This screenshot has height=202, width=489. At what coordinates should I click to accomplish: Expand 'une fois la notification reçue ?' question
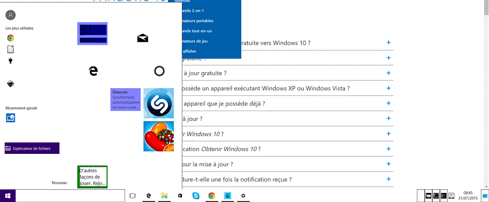389,179
